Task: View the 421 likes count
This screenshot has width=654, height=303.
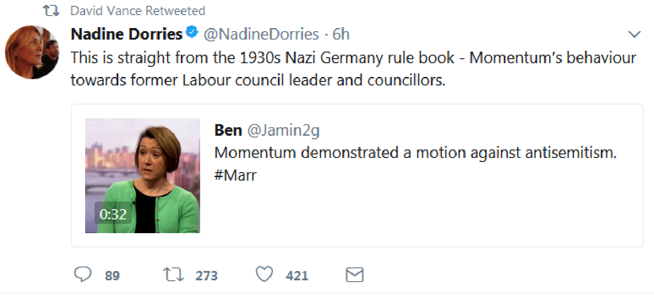Action: [x=297, y=276]
